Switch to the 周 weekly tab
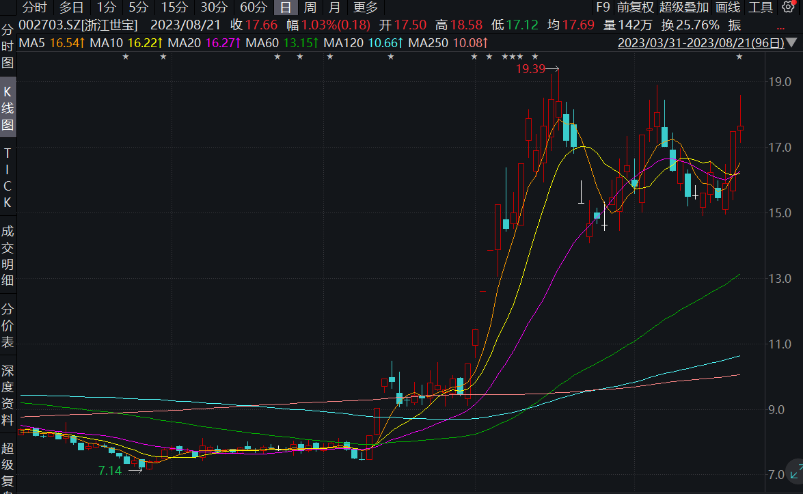Viewport: 803px width, 494px height. coord(310,8)
